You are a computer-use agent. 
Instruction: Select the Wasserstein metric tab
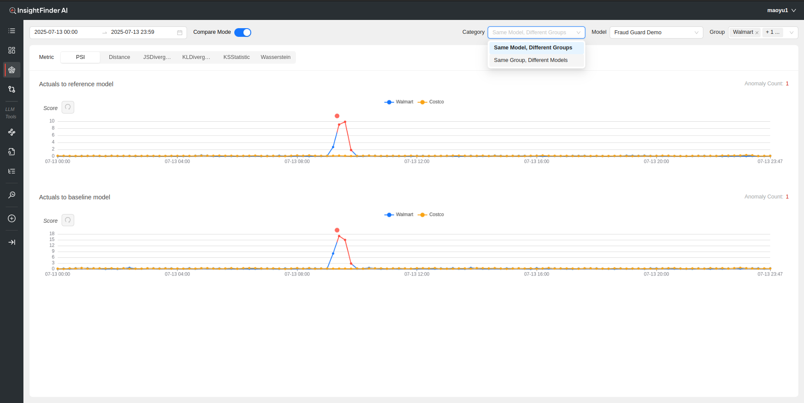pyautogui.click(x=276, y=57)
